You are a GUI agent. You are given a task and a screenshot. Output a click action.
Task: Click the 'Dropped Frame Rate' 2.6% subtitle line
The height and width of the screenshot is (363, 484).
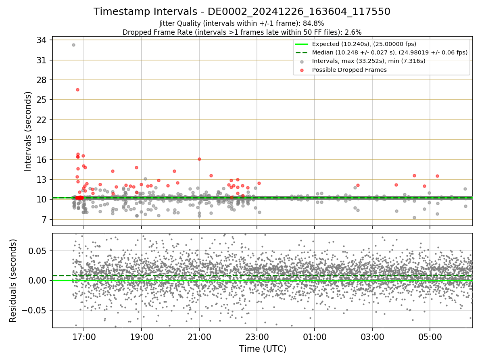[x=242, y=32]
